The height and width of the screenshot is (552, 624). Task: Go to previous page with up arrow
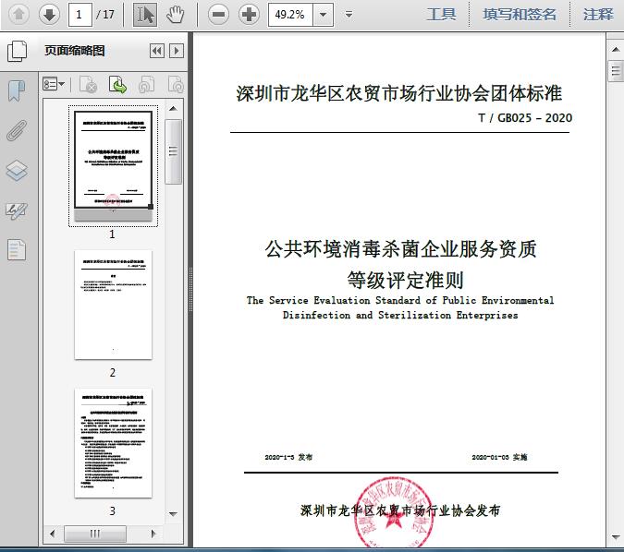point(18,15)
